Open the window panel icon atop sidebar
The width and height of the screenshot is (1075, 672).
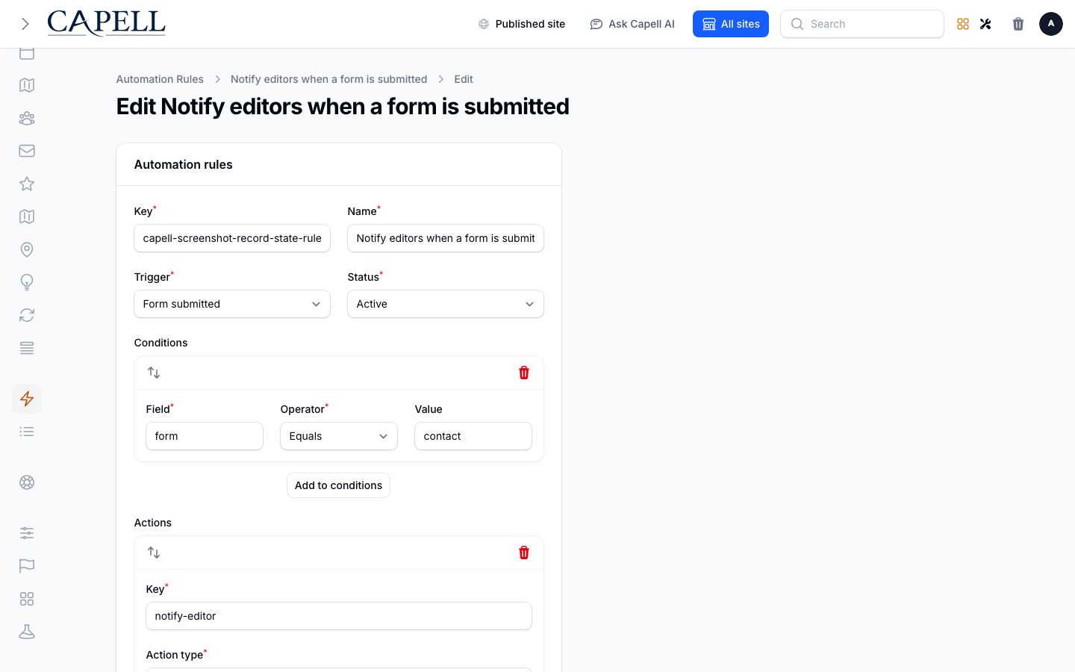[27, 53]
